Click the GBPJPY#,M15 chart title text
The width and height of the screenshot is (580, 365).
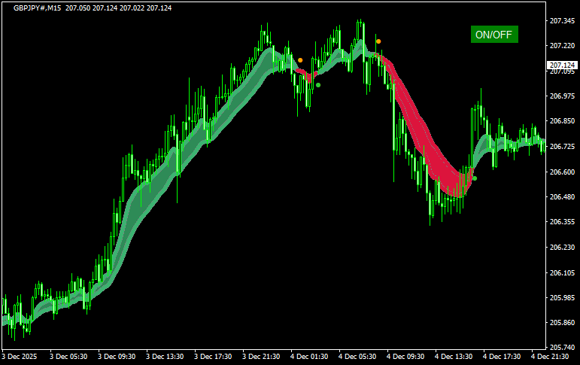38,7
